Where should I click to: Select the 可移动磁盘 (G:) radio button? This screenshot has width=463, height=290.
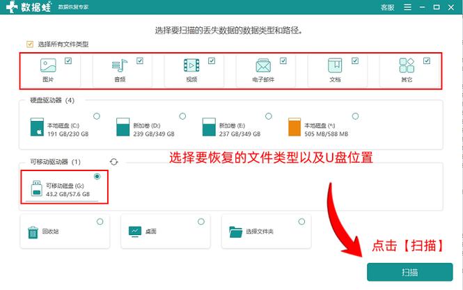tap(97, 177)
